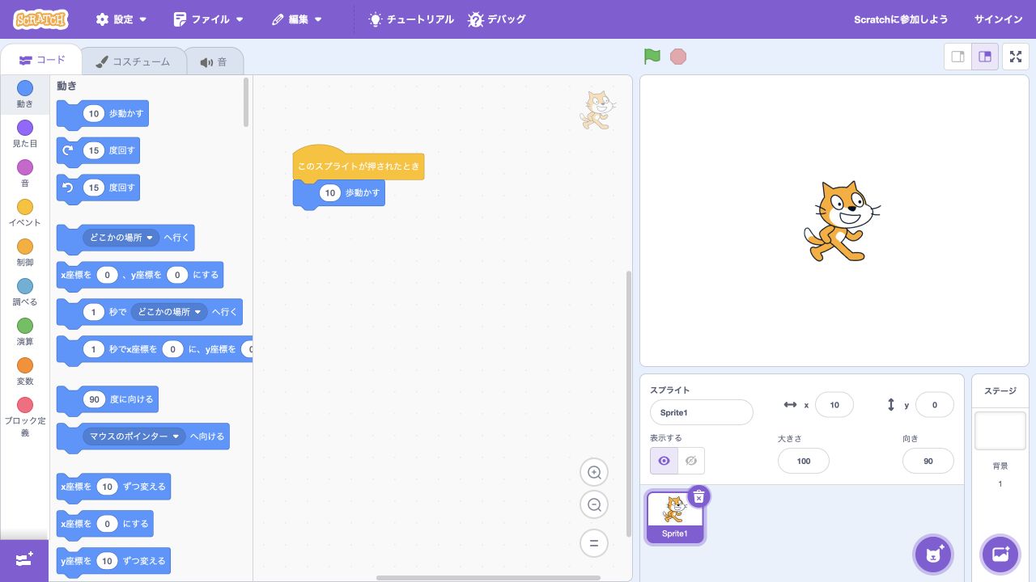Click the Scratch logo
1036x582 pixels.
pyautogui.click(x=40, y=19)
